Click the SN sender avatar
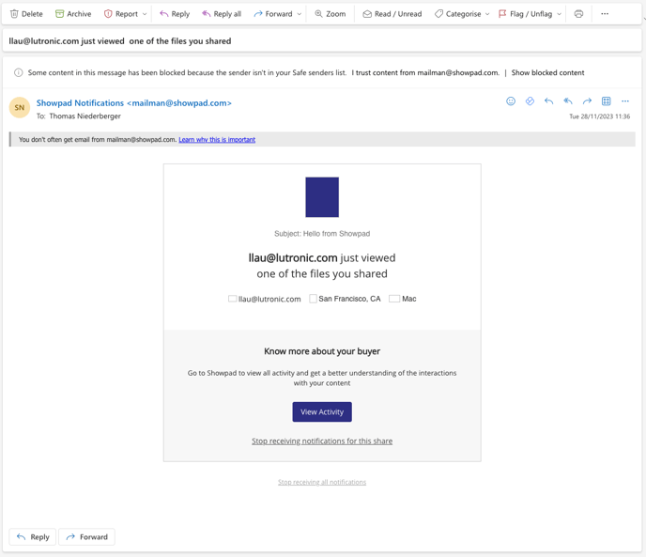The height and width of the screenshot is (557, 646). 20,108
